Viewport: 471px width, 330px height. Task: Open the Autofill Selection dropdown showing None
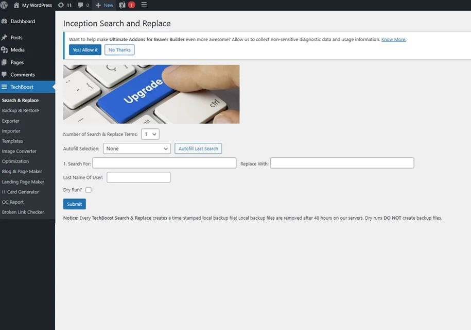(137, 148)
